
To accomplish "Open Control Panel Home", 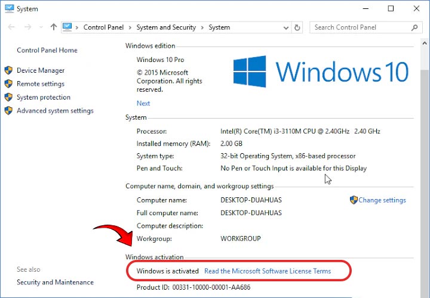I will [47, 50].
